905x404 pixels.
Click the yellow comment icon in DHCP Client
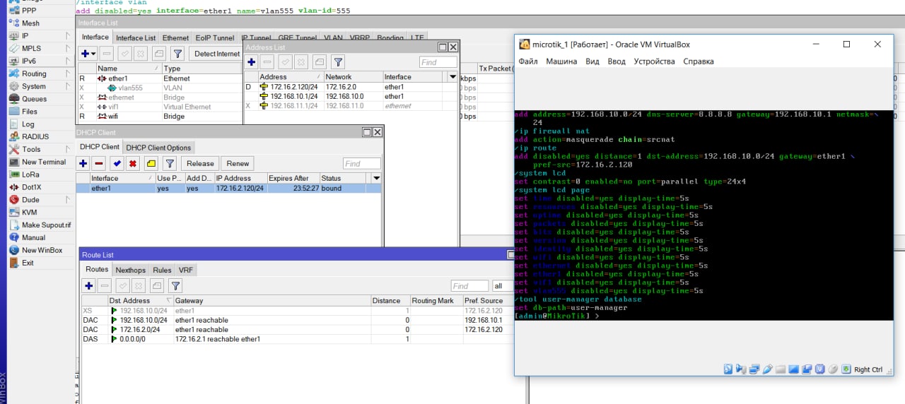tap(151, 164)
